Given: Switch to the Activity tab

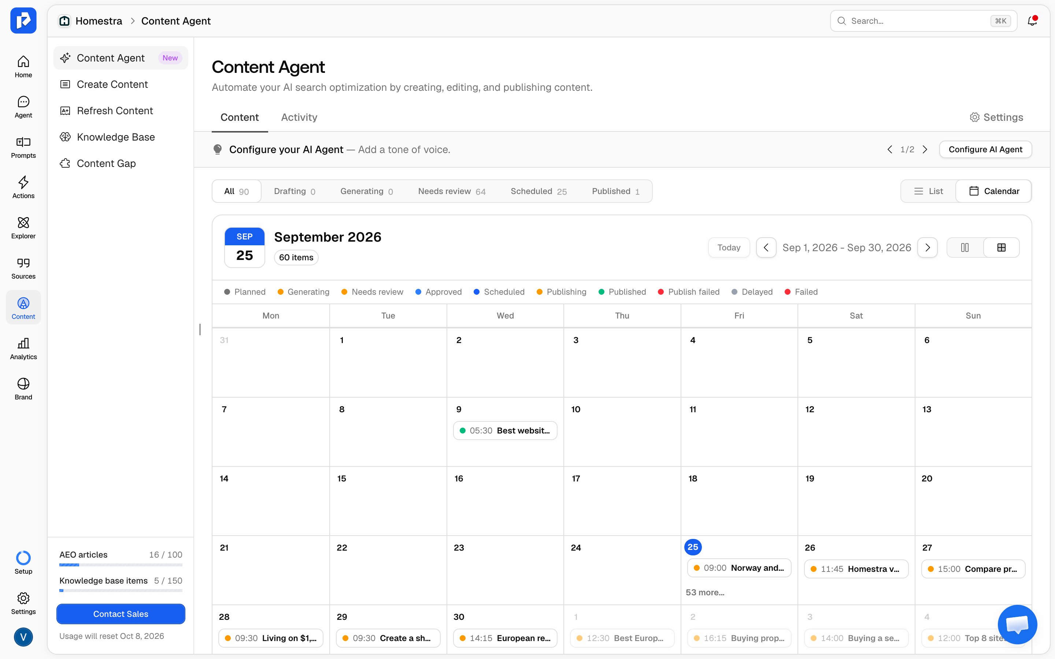Looking at the screenshot, I should (299, 117).
